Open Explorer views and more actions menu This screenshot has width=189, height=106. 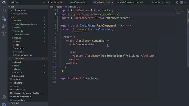point(44,2)
